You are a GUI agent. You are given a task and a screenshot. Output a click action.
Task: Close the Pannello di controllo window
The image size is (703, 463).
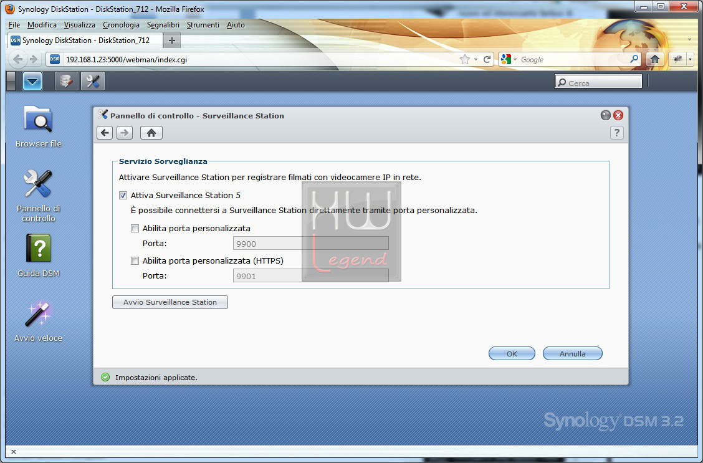(x=618, y=116)
